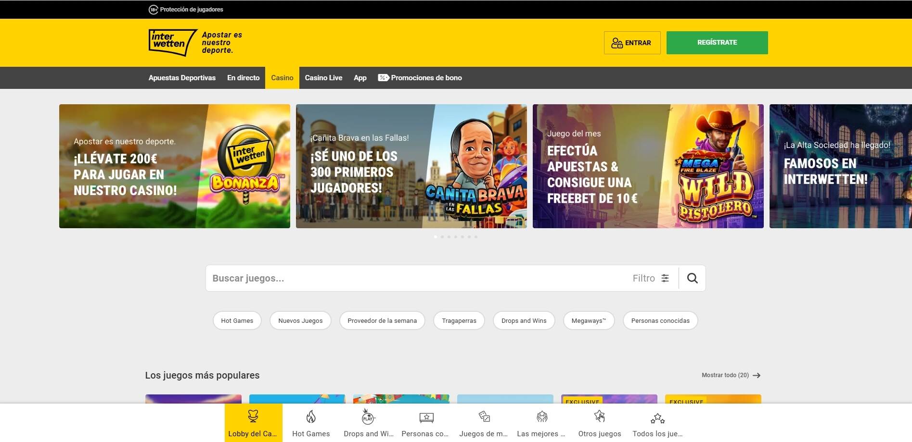Click the Drops and Wins play icon
The width and height of the screenshot is (912, 442).
(368, 416)
